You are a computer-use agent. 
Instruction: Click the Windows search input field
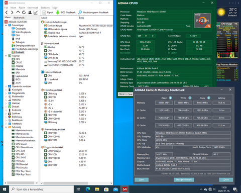pyautogui.click(x=42, y=189)
